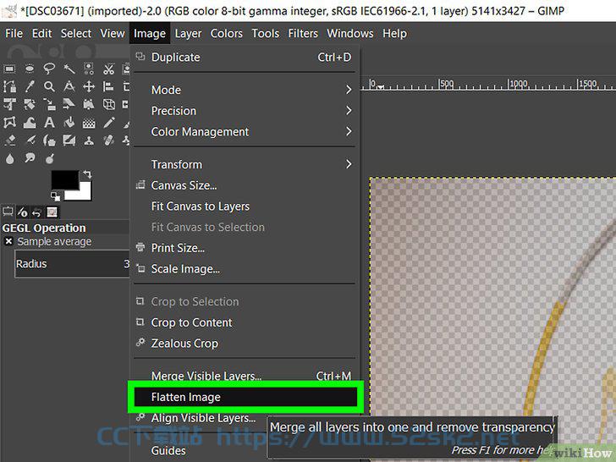This screenshot has height=462, width=616.
Task: Select the Rotate tool
Action: click(30, 105)
